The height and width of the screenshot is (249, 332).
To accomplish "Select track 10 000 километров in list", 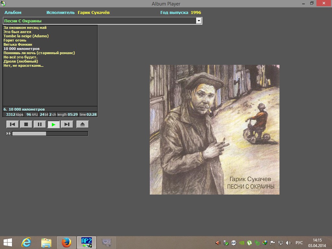I will point(22,49).
